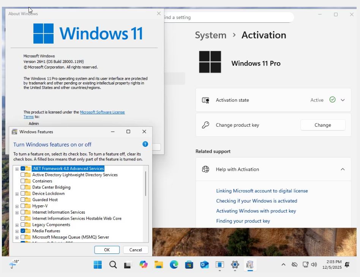Click the Windows Features help icon
360x277 pixels.
(x=145, y=144)
